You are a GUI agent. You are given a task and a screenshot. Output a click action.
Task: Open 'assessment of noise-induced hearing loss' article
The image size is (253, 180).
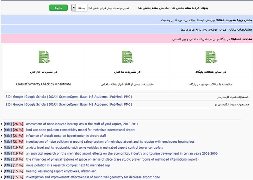tap(82, 124)
